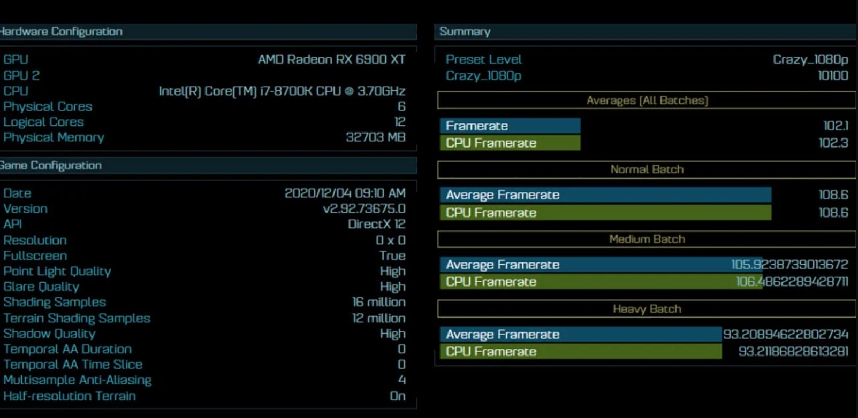Click the Multisample Anti-Aliasing label
Image resolution: width=858 pixels, height=418 pixels.
78,380
